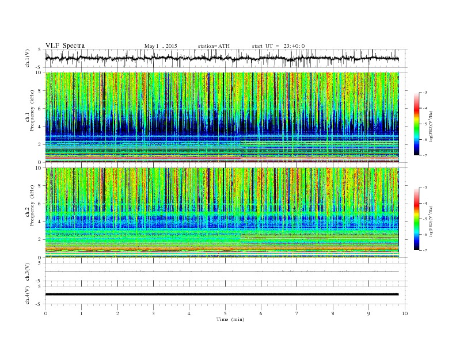Image resolution: width=456 pixels, height=352 pixels.
Task: Click the time axis tick label "8"
Action: tap(333, 313)
